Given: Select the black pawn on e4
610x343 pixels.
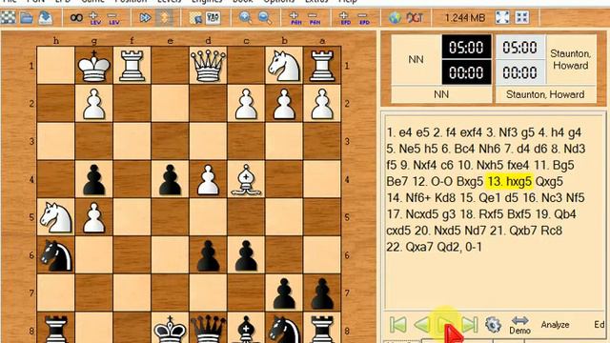Looking at the screenshot, I should coord(171,179).
